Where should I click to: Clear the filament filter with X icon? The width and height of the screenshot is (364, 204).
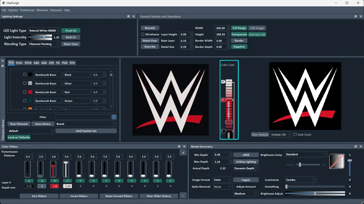[x=114, y=117]
